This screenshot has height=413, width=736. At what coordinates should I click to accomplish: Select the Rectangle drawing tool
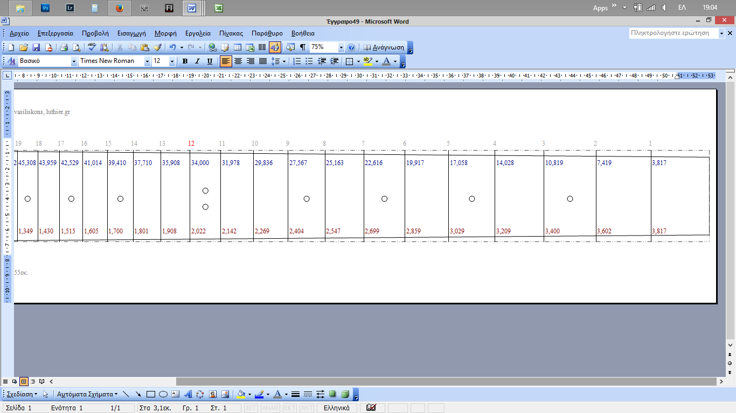click(151, 394)
